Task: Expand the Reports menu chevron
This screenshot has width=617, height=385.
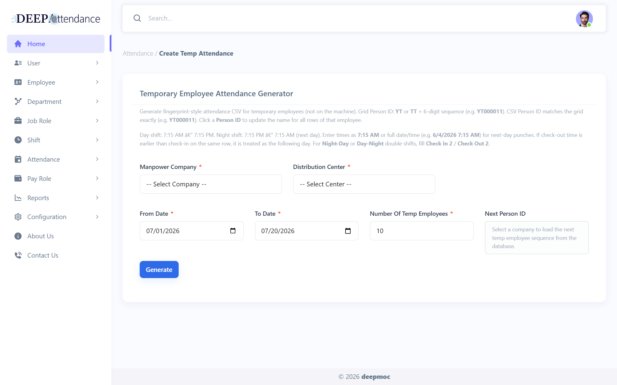Action: click(97, 198)
